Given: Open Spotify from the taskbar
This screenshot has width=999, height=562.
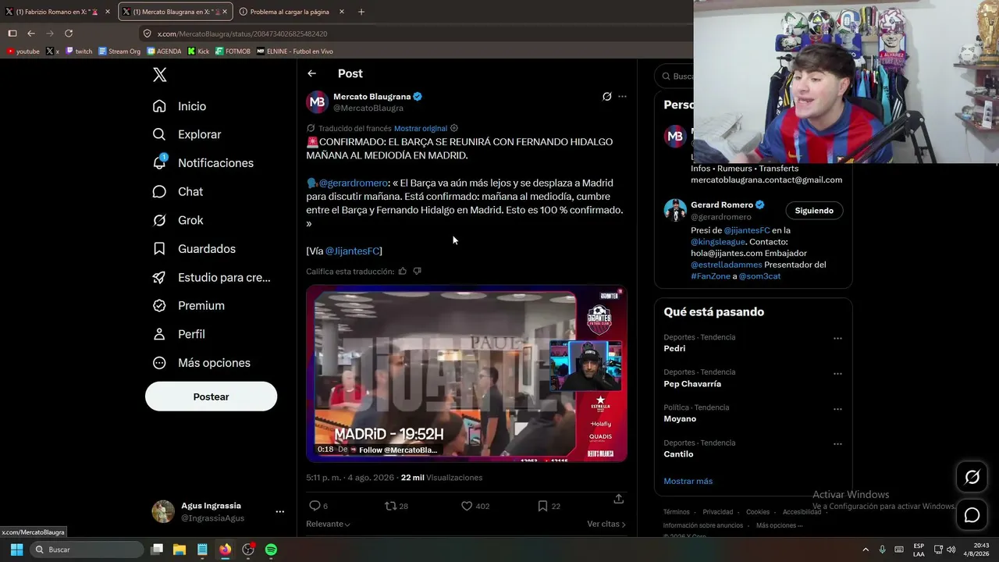Looking at the screenshot, I should point(271,550).
